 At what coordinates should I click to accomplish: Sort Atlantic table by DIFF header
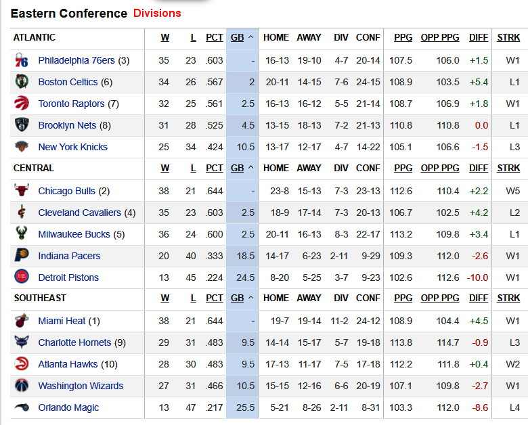click(478, 38)
